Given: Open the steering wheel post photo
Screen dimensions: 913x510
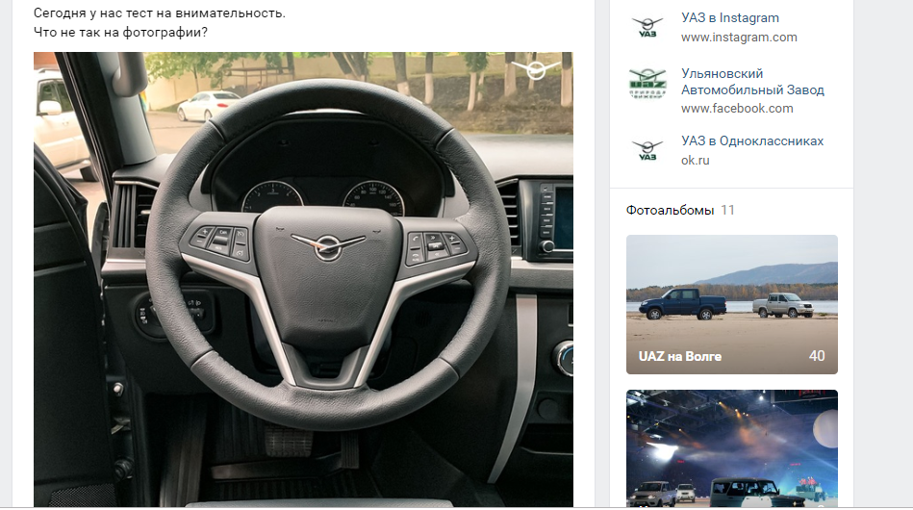Looking at the screenshot, I should (303, 279).
